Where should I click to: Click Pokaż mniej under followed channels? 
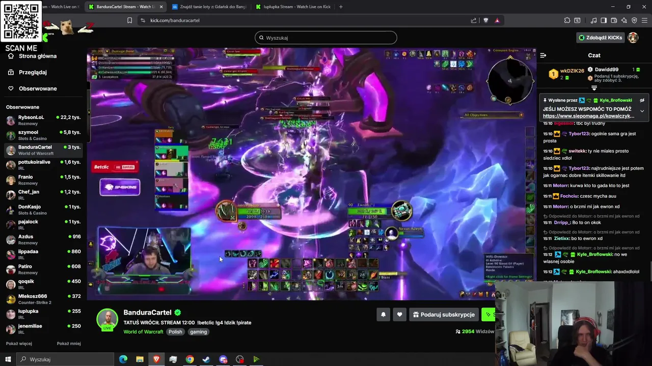pyautogui.click(x=69, y=344)
